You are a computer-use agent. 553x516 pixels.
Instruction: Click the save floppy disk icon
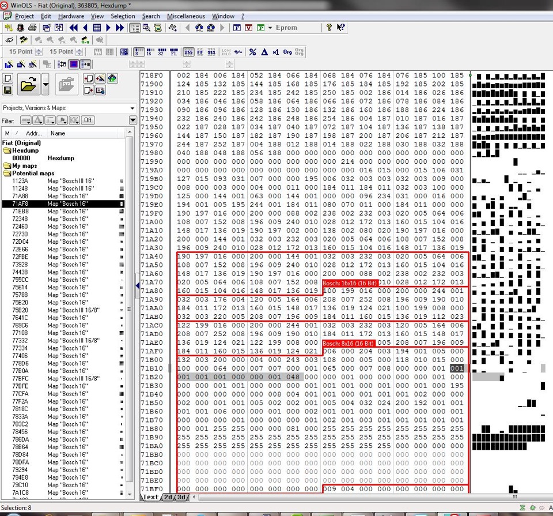click(7, 90)
